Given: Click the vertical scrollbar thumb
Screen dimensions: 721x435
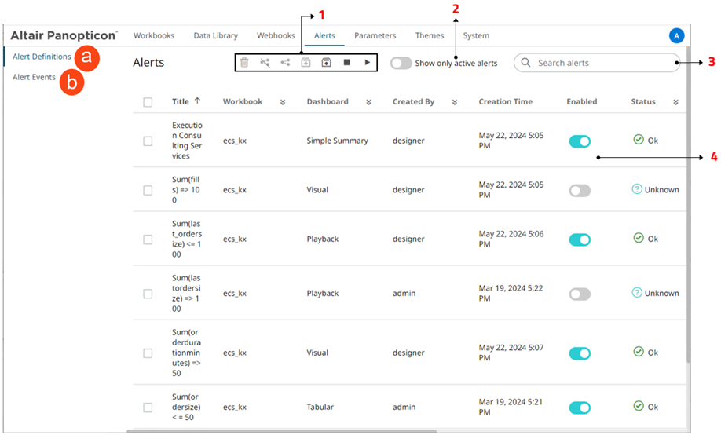Looking at the screenshot, I should click(x=688, y=204).
